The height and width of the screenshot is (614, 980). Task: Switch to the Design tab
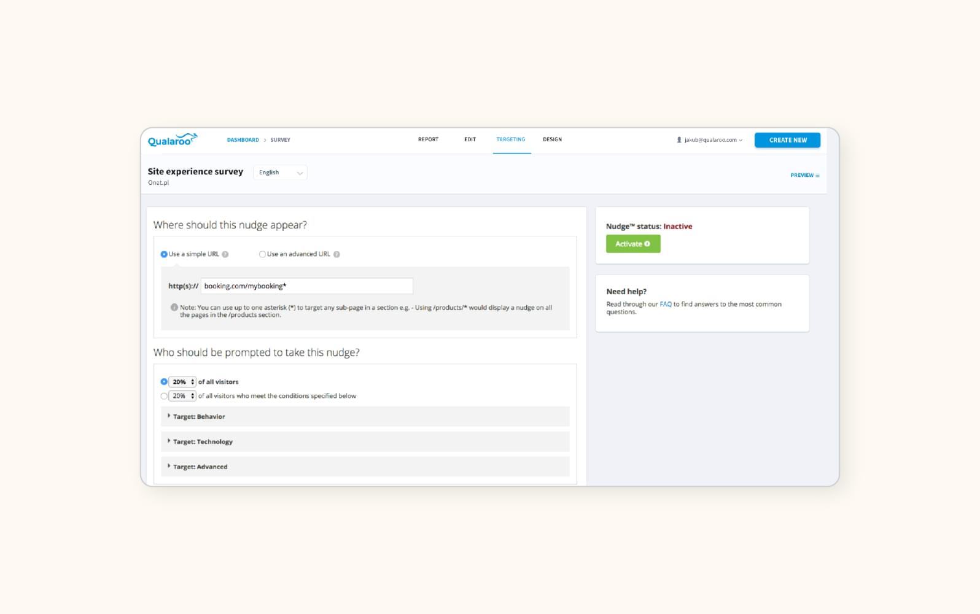tap(552, 139)
